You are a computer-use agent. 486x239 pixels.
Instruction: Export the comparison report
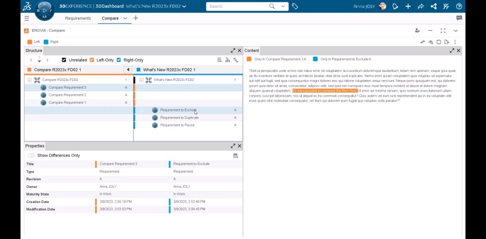pos(447,42)
